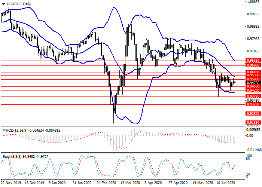Click the USDCHF,Daily chart title
The width and height of the screenshot is (262, 187).
(x=19, y=4)
